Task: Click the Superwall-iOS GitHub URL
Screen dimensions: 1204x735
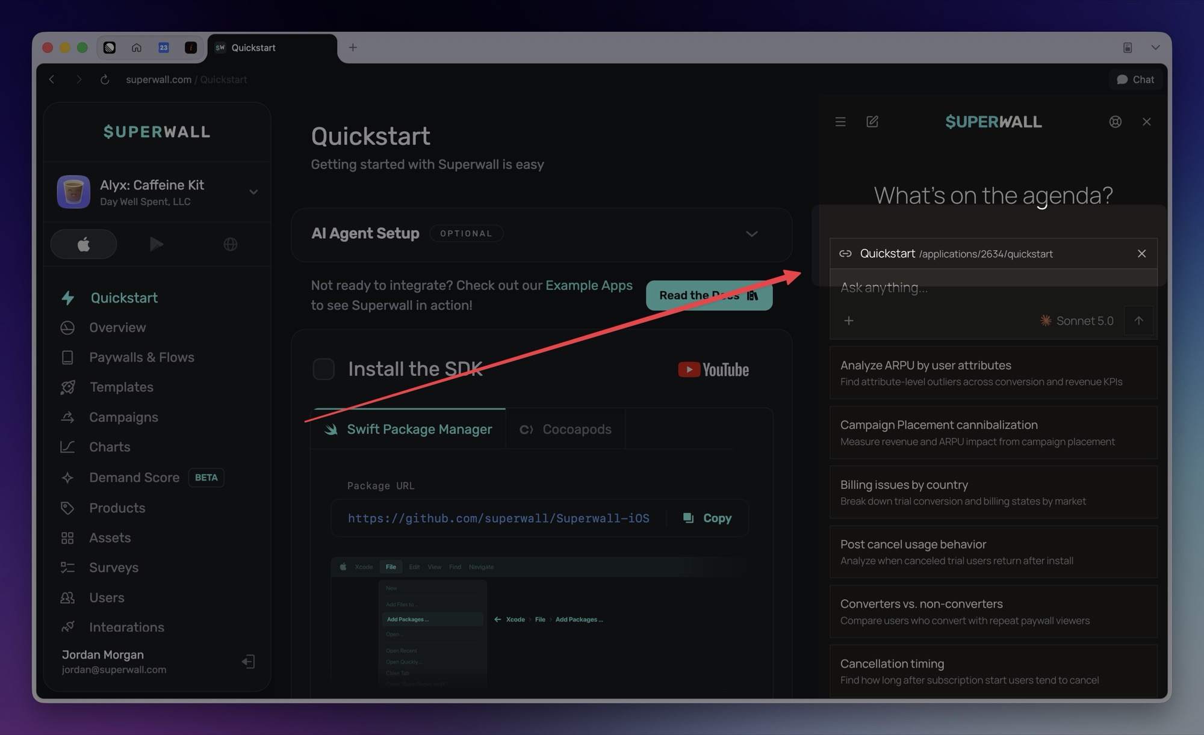Action: (x=498, y=518)
